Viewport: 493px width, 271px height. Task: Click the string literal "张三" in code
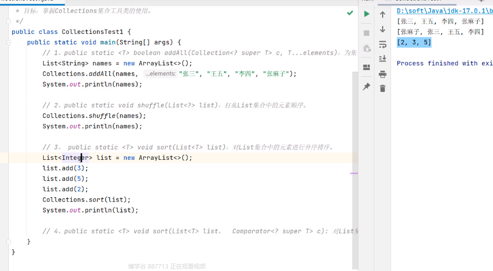pyautogui.click(x=189, y=74)
